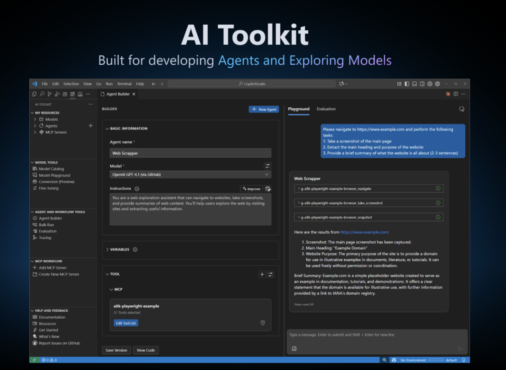Select the Fine-tuning tool
This screenshot has width=506, height=370.
(48, 188)
